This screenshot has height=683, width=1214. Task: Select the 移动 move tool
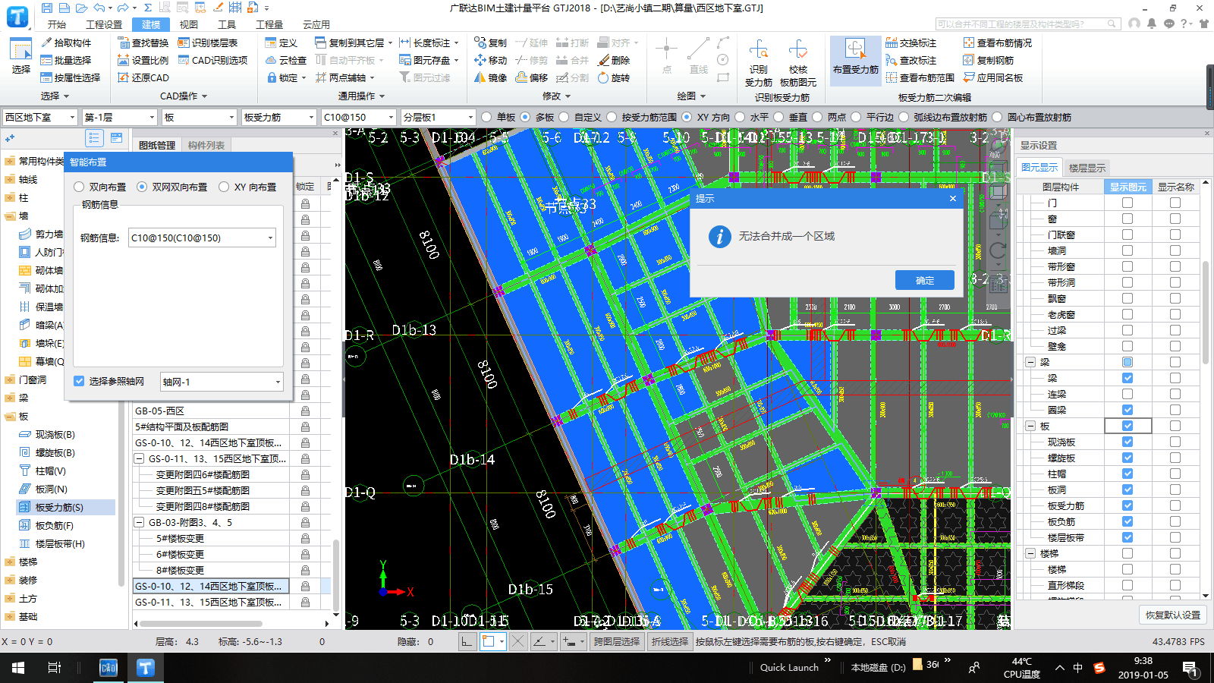490,60
